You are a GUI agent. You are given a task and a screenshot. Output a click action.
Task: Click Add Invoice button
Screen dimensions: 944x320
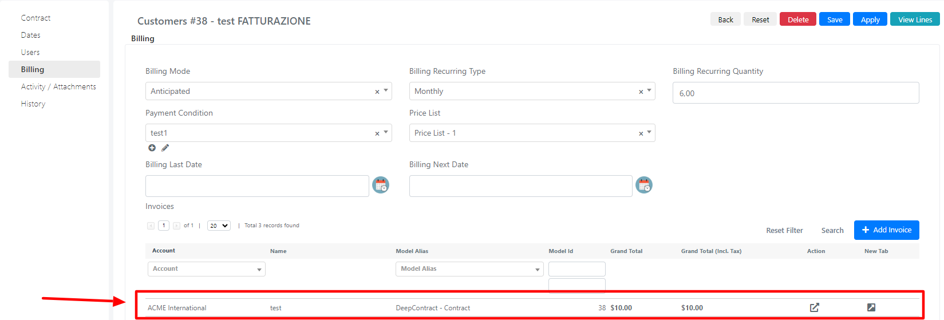pyautogui.click(x=887, y=230)
